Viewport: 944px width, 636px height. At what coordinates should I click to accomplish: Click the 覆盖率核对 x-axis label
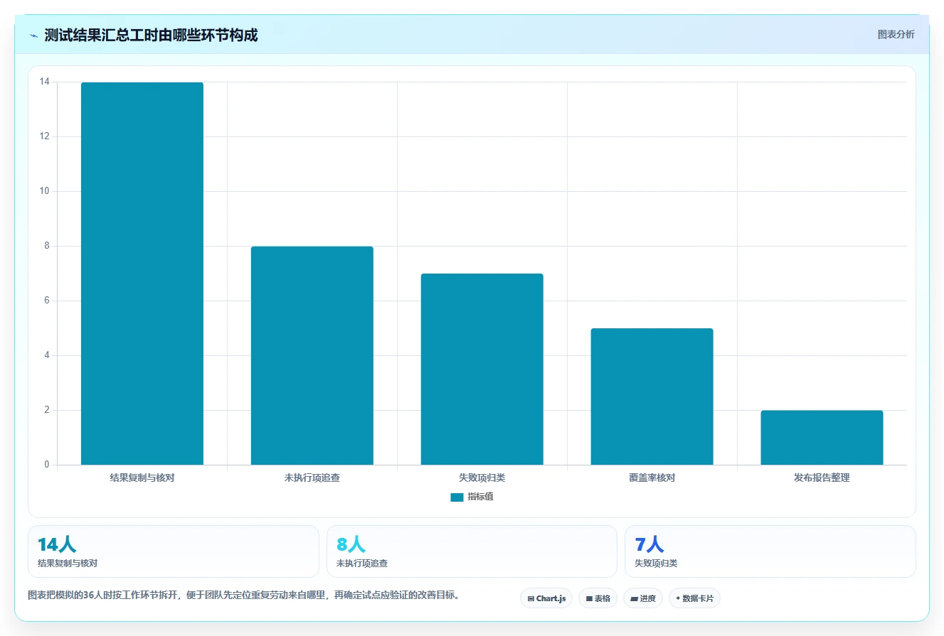pyautogui.click(x=652, y=478)
